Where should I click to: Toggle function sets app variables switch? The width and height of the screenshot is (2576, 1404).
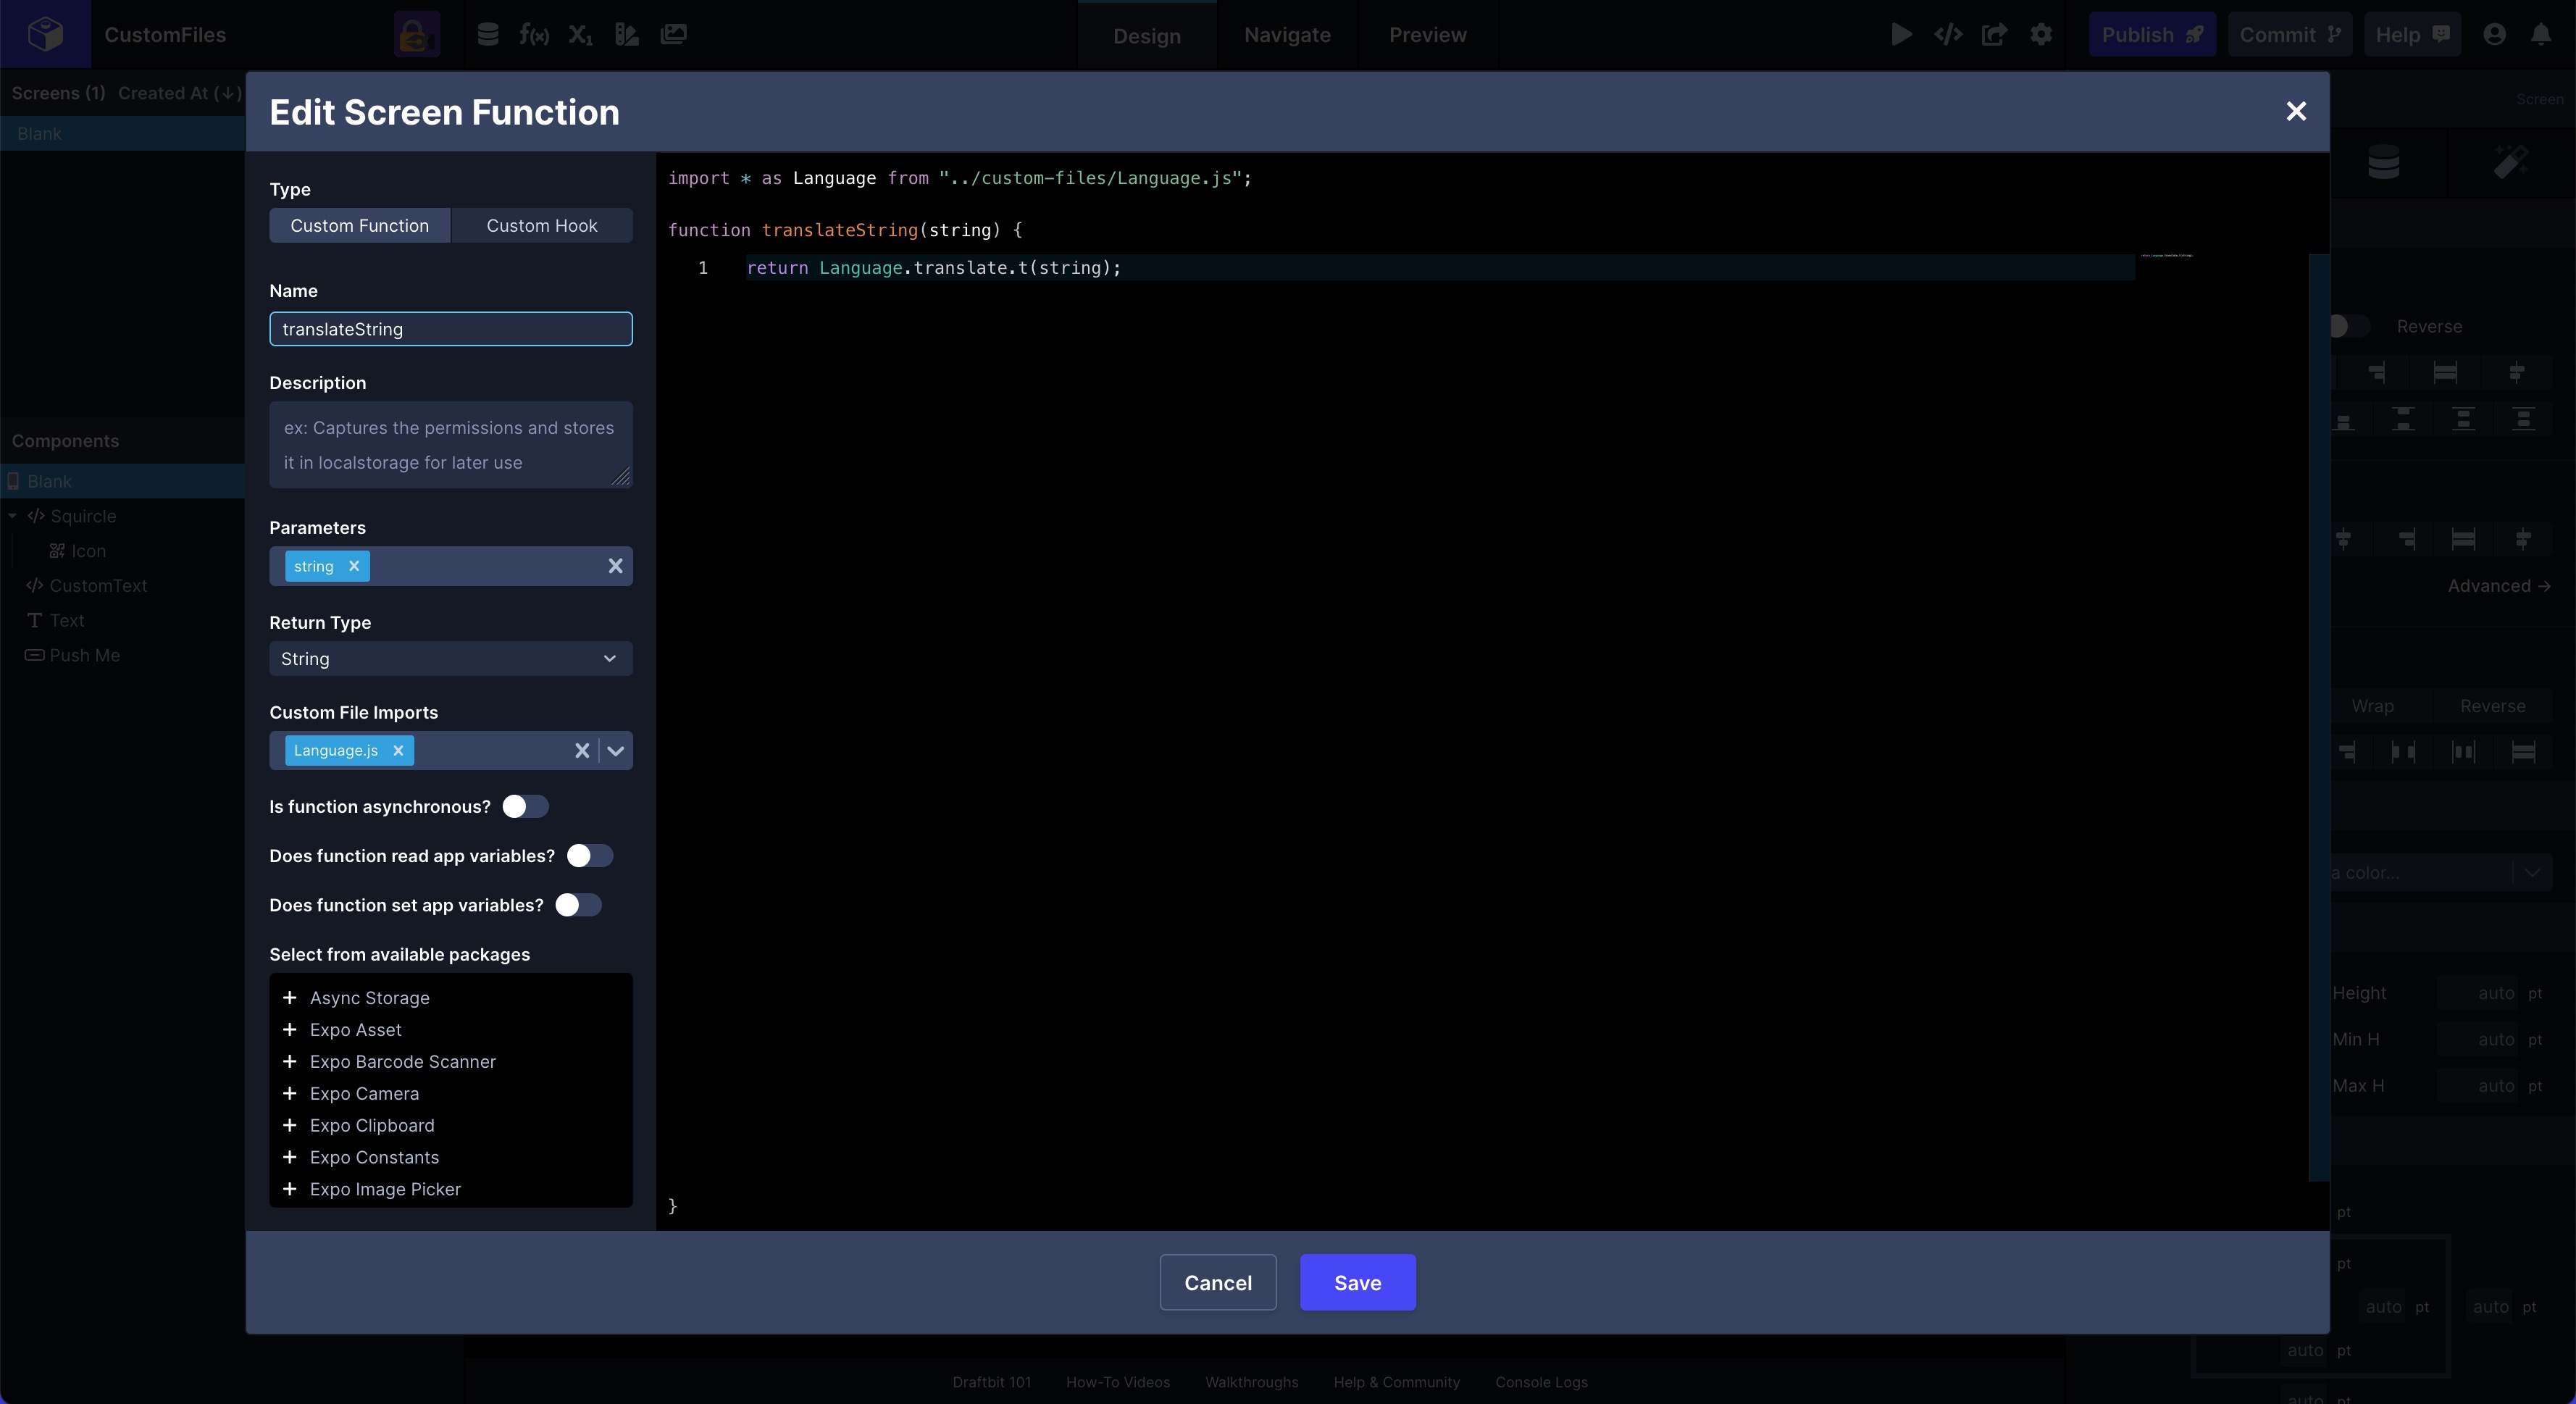coord(578,904)
